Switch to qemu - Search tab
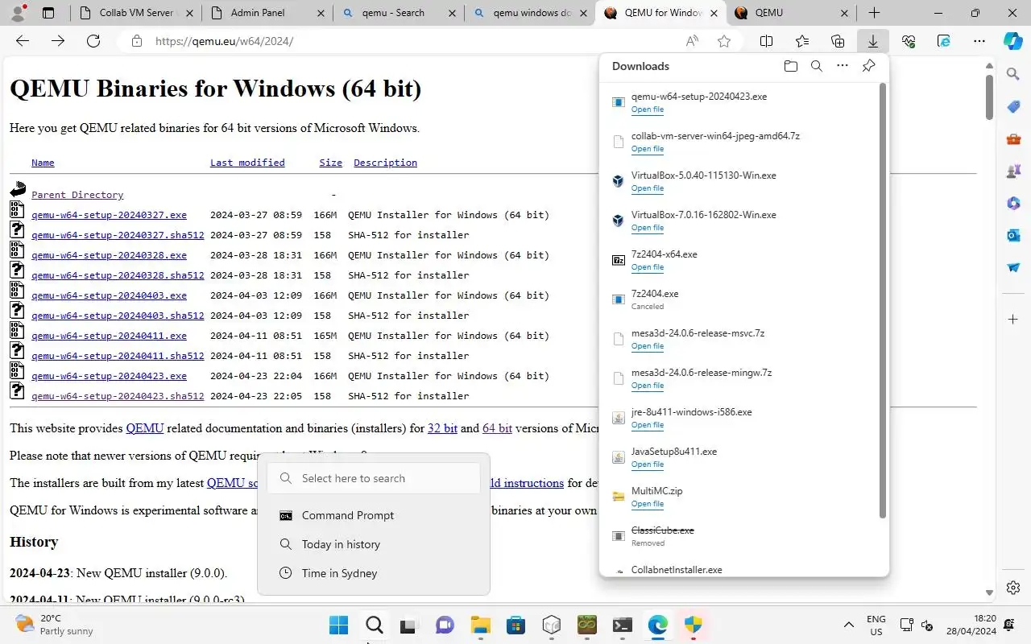 (x=398, y=13)
